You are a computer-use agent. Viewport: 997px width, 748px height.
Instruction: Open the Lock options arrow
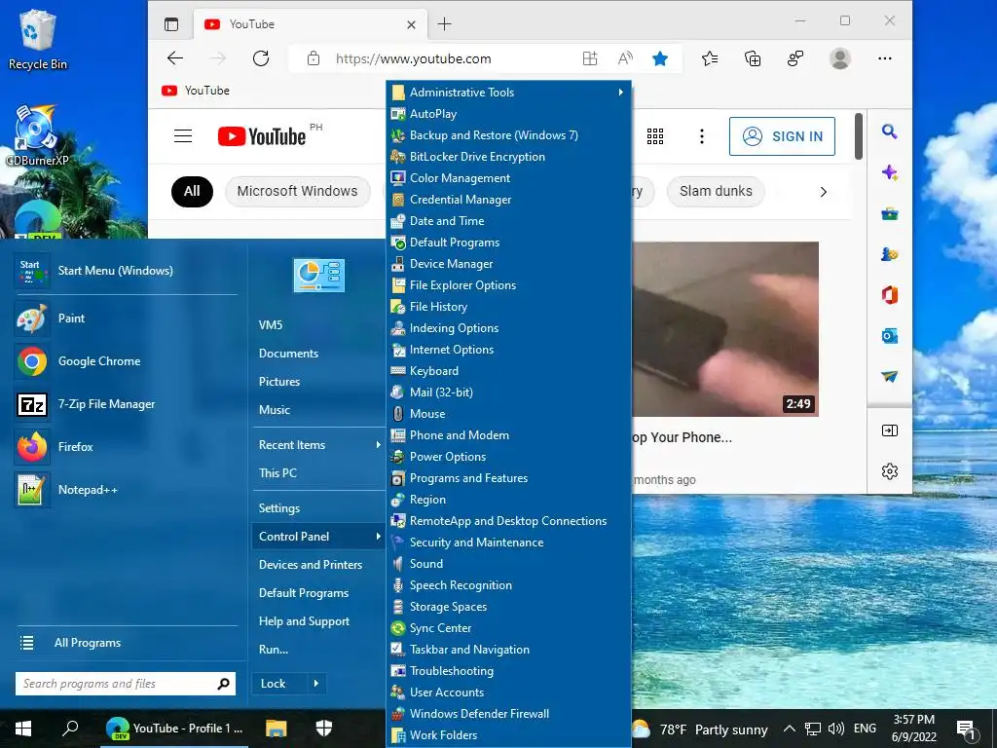click(x=316, y=684)
